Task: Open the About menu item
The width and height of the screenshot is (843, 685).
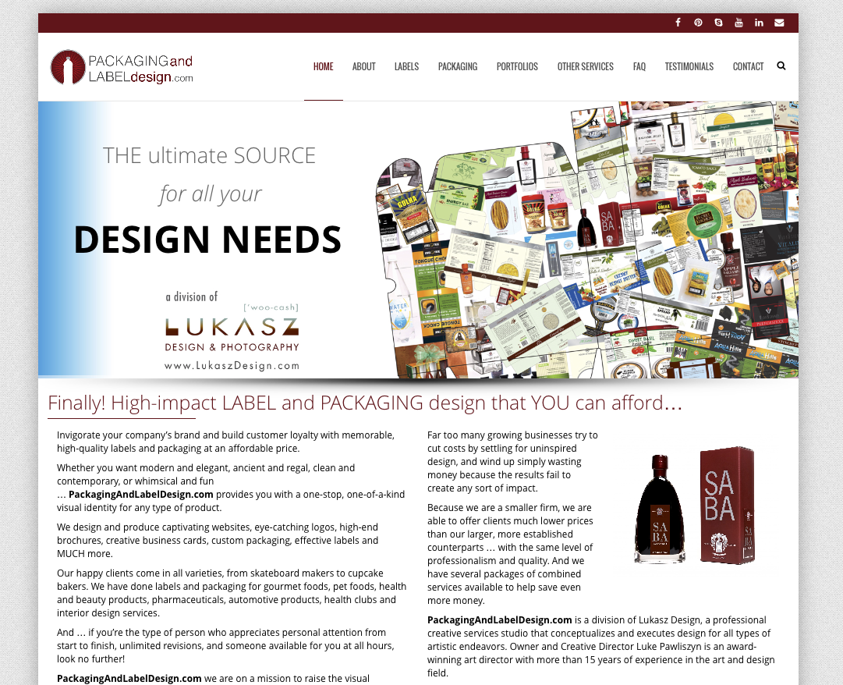Action: point(364,66)
